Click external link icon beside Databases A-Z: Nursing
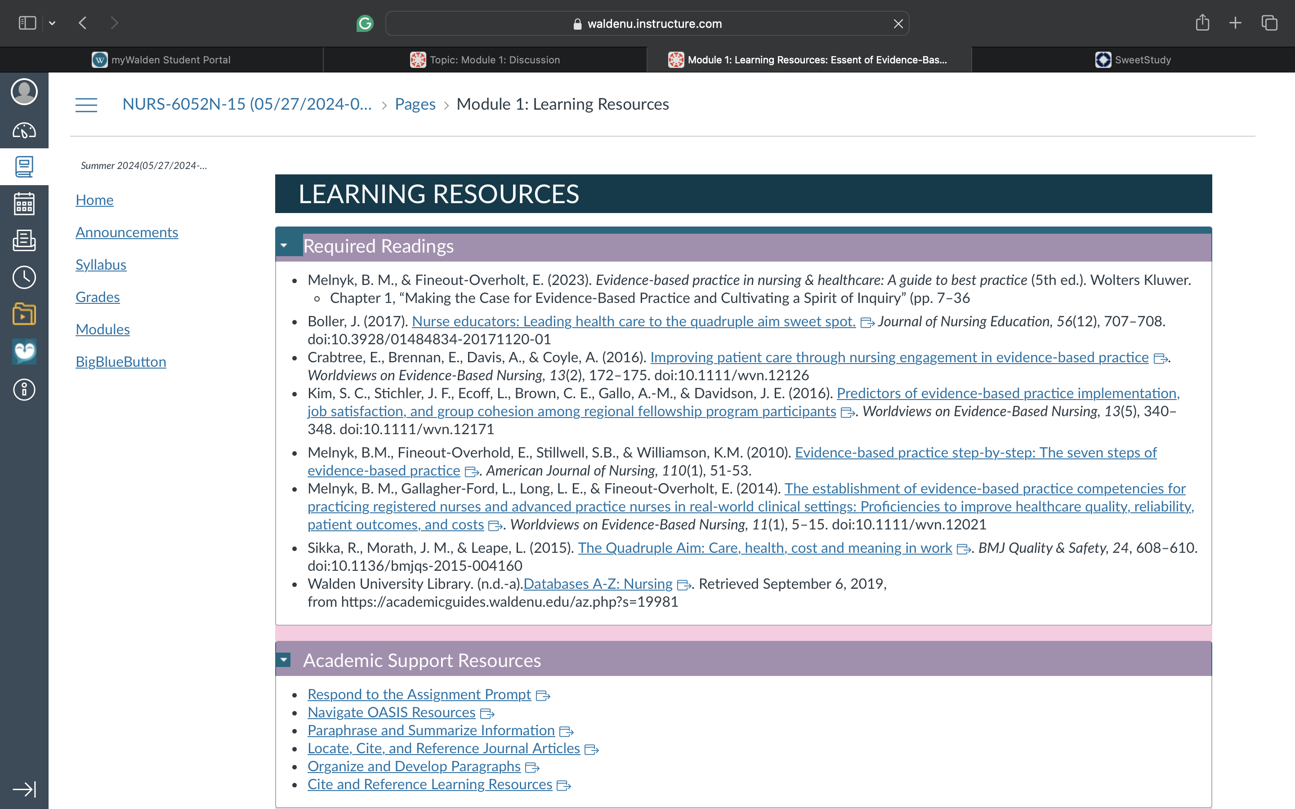The width and height of the screenshot is (1295, 809). click(x=684, y=585)
